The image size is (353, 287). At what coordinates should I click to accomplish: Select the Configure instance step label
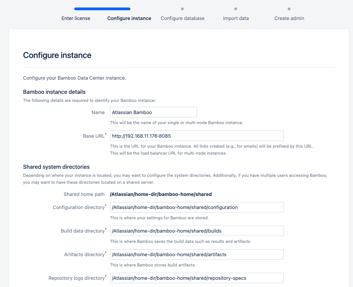(x=129, y=18)
